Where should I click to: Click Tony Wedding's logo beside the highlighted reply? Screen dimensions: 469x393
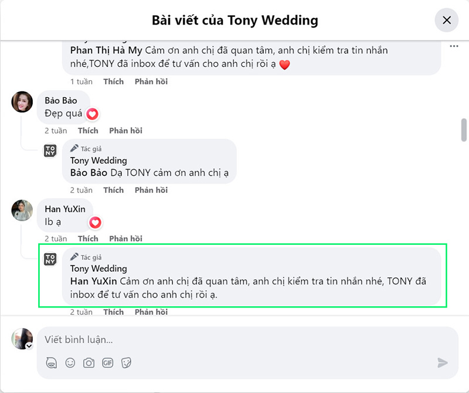click(x=50, y=258)
